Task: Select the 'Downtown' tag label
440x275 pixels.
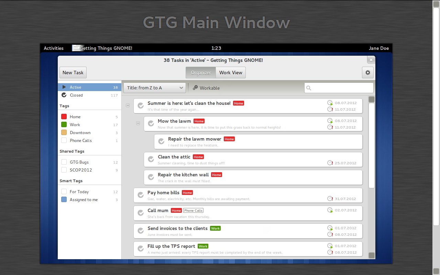Action: point(80,133)
